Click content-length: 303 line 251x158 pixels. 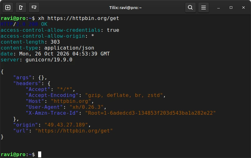[30, 42]
